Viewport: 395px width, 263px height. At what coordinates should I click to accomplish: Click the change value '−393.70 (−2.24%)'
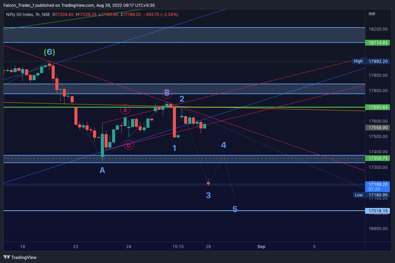(161, 15)
